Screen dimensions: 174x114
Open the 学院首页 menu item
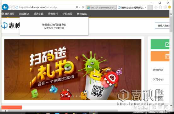click(67, 14)
